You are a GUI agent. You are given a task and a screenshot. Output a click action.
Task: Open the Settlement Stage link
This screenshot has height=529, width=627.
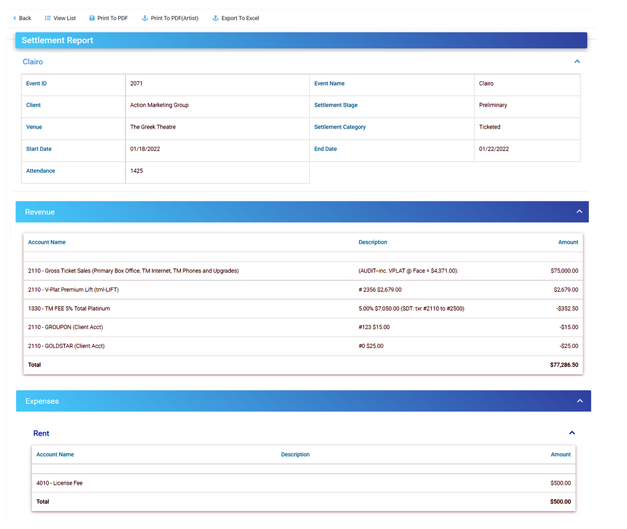pyautogui.click(x=336, y=105)
